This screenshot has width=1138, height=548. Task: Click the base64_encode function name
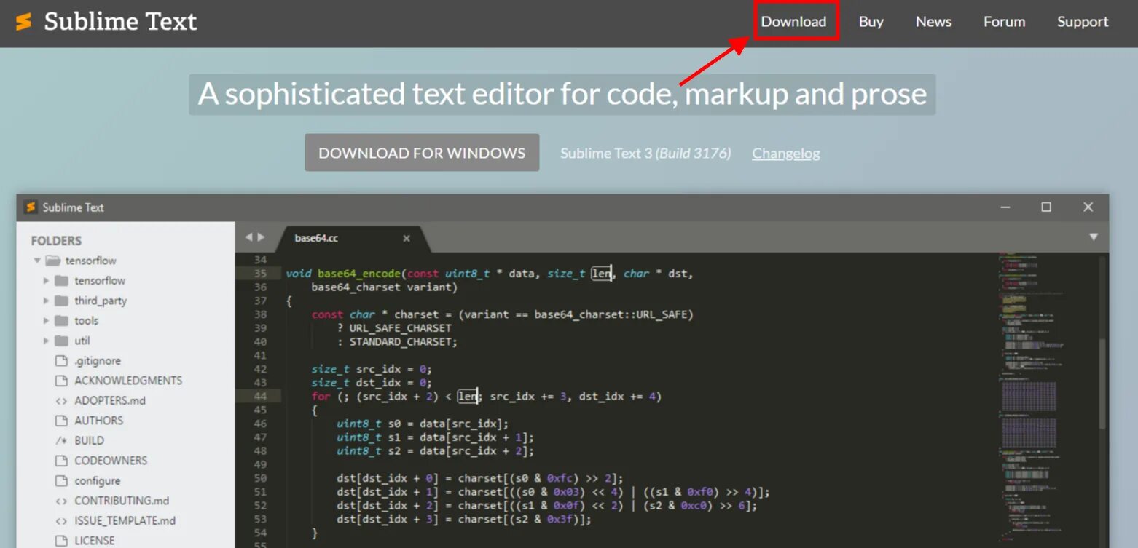(359, 274)
